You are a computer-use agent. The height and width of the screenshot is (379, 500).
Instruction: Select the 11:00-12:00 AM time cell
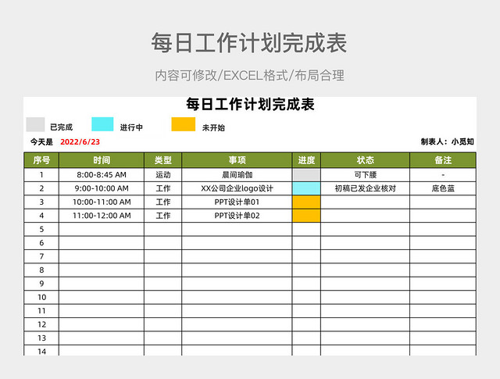pyautogui.click(x=102, y=216)
